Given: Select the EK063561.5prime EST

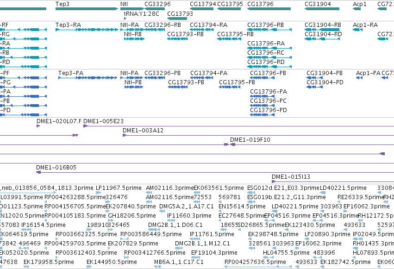Looking at the screenshot, I should (197, 193).
